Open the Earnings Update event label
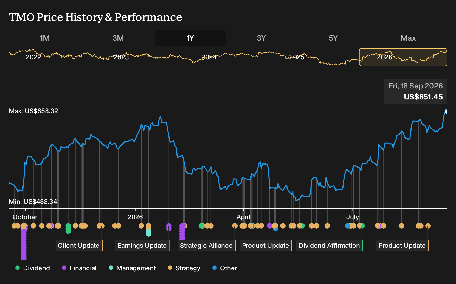The width and height of the screenshot is (456, 284). tap(142, 246)
